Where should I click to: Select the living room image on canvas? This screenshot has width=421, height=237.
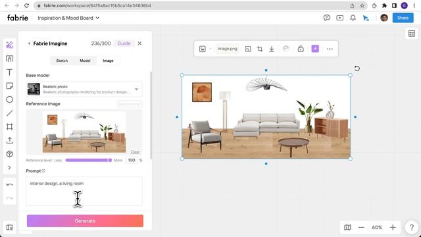click(x=266, y=117)
